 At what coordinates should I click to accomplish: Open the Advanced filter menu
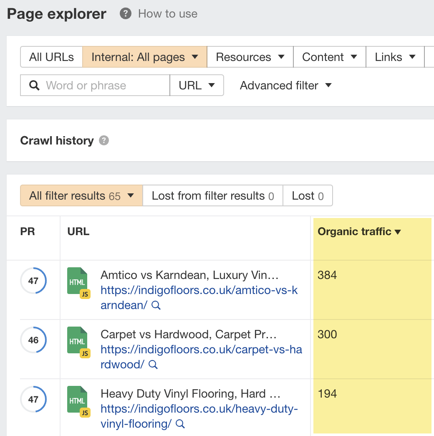click(x=285, y=86)
